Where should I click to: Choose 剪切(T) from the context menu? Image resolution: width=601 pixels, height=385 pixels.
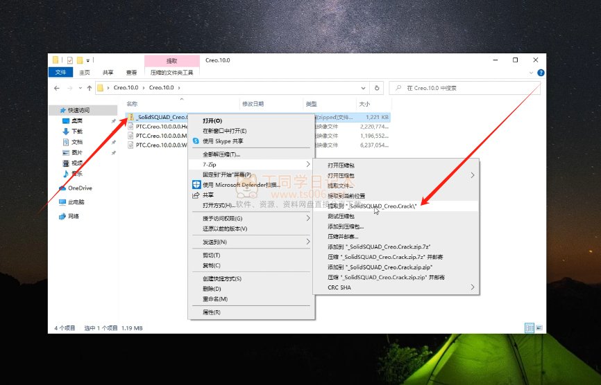tap(211, 255)
